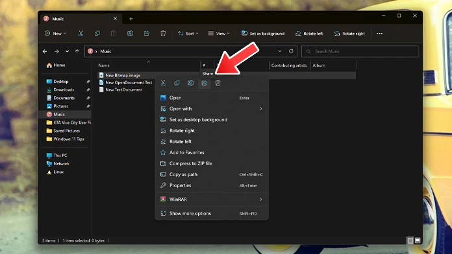Click the Cut icon in the top toolbar

(x=81, y=34)
